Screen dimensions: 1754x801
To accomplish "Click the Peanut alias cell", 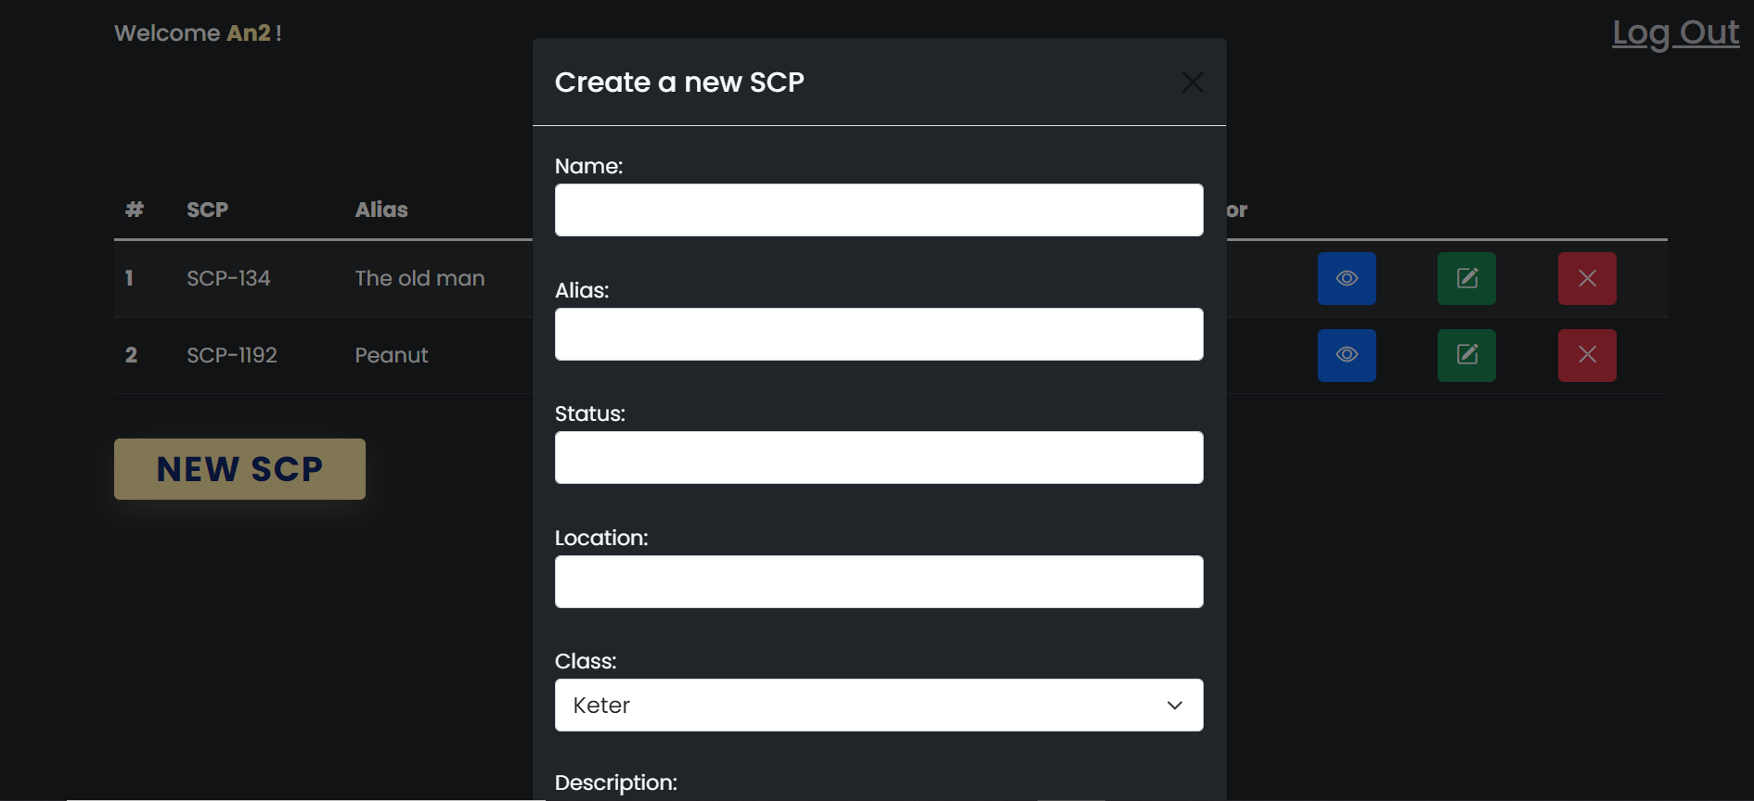I will (392, 355).
